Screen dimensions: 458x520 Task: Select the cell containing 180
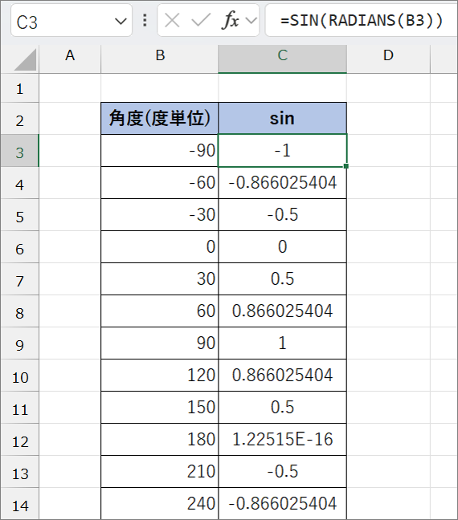(x=160, y=440)
